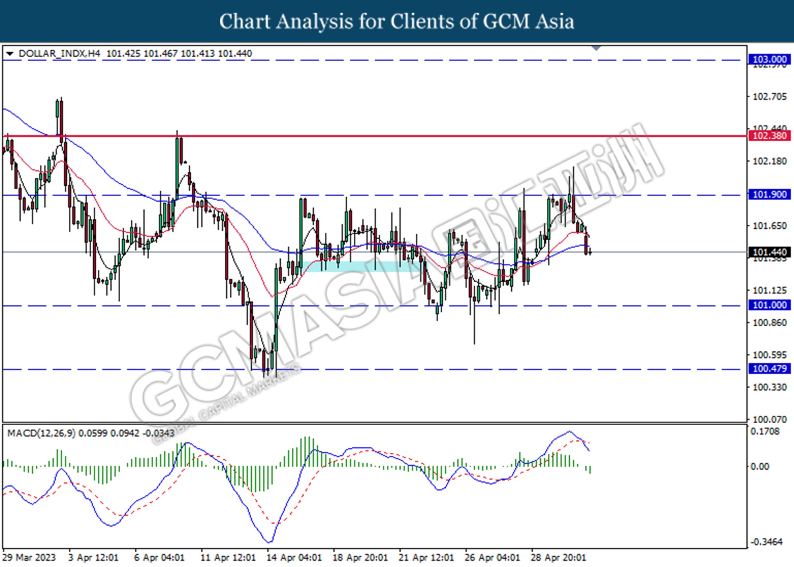
Task: Click the red horizontal line at 102.380
Action: pyautogui.click(x=375, y=136)
